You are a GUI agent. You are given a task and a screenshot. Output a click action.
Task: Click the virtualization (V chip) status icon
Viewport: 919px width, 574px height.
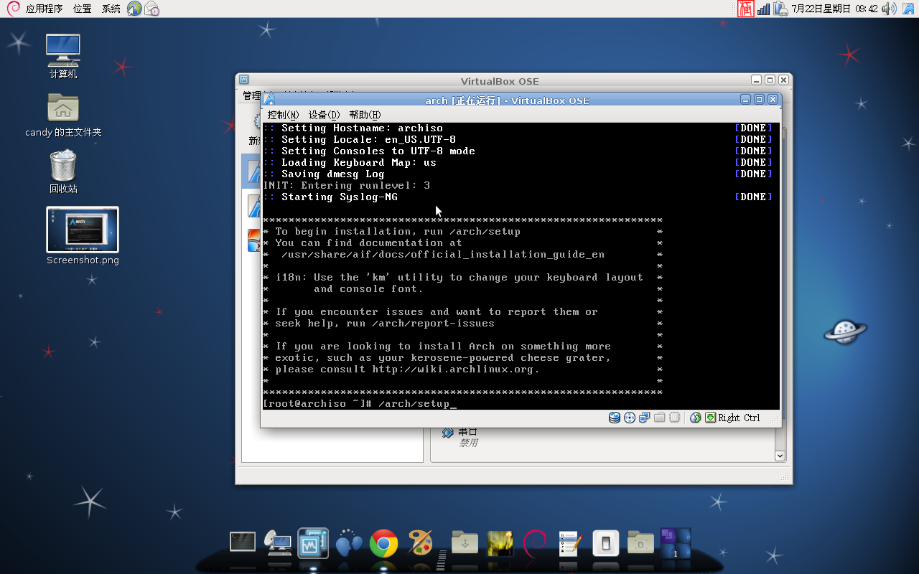674,418
